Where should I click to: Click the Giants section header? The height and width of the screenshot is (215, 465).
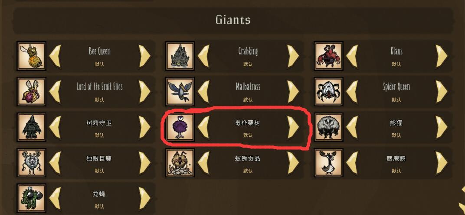pyautogui.click(x=233, y=20)
